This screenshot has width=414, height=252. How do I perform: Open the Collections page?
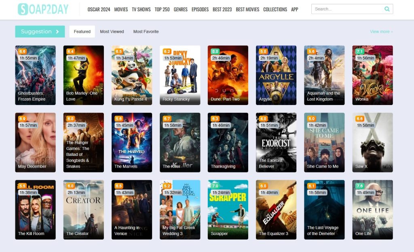click(x=275, y=9)
